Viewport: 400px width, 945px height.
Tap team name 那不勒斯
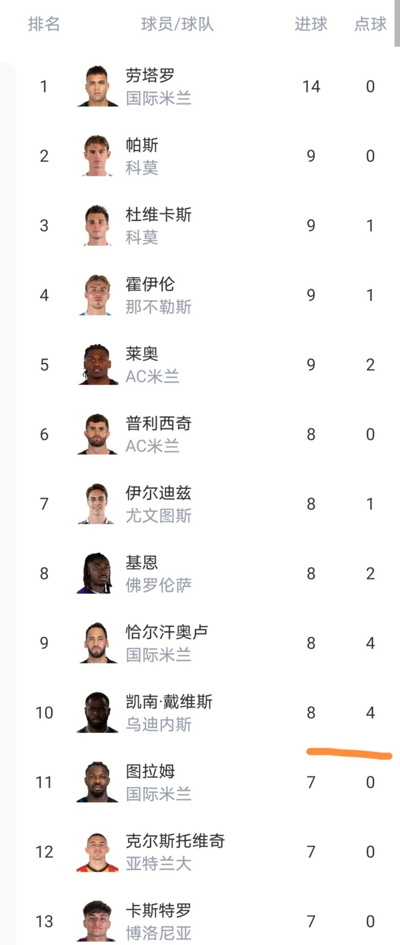click(158, 307)
